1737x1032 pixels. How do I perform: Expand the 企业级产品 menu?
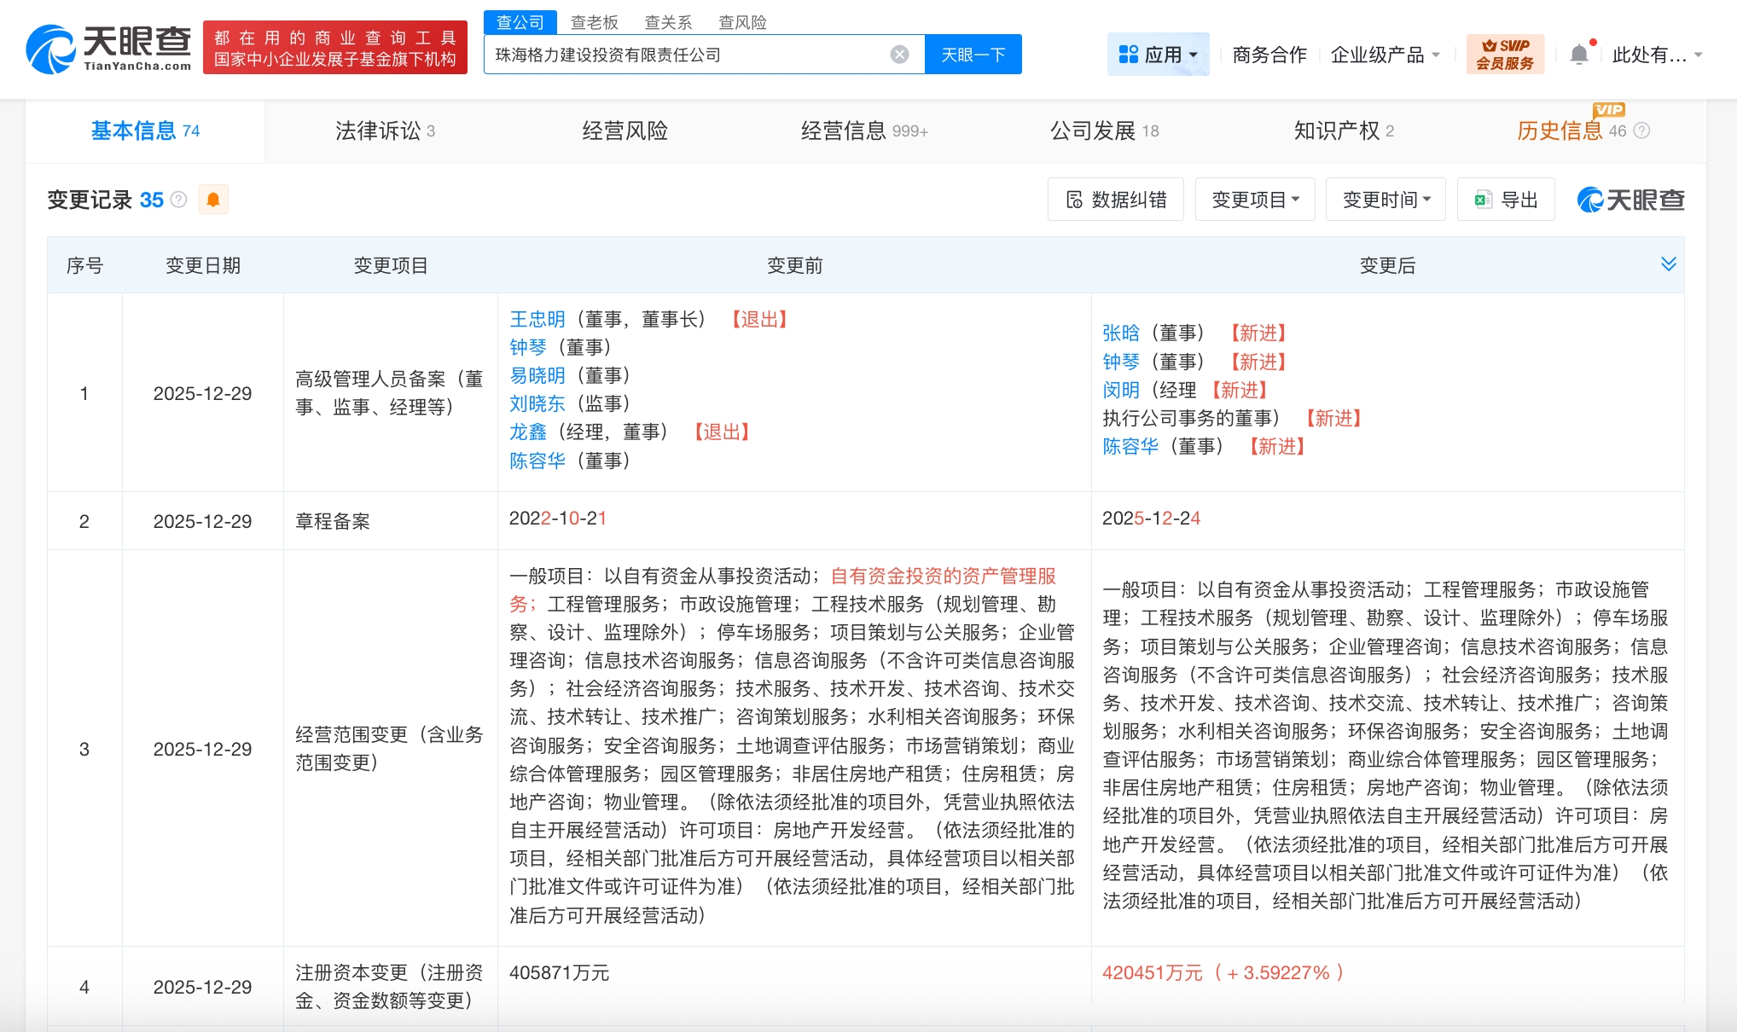[1385, 55]
